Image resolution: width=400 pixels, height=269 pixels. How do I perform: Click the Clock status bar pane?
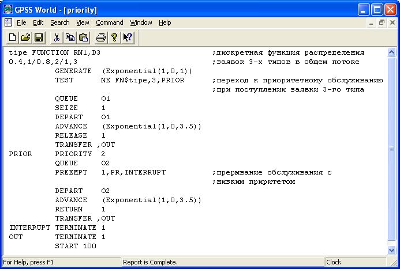[355, 262]
